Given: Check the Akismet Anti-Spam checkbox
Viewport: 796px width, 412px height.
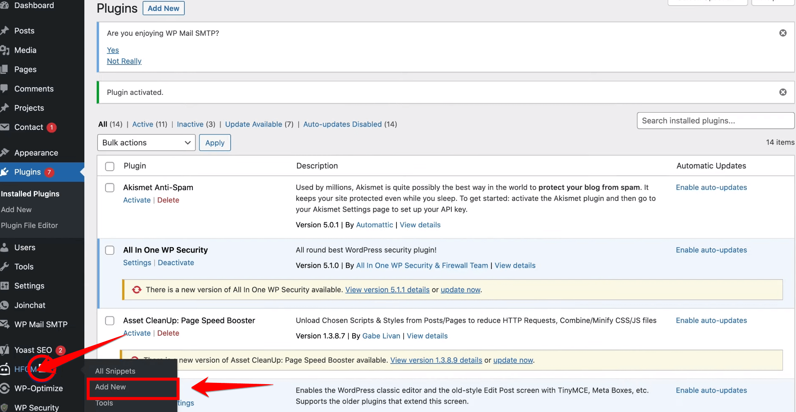Looking at the screenshot, I should [x=110, y=188].
